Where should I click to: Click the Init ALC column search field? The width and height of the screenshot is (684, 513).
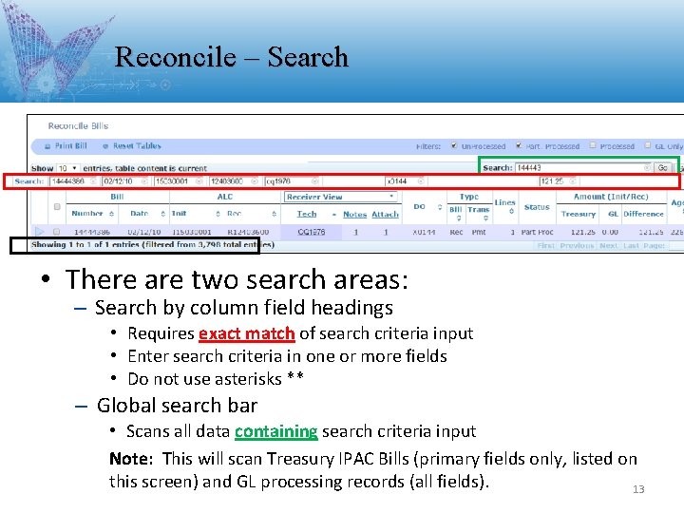(179, 181)
